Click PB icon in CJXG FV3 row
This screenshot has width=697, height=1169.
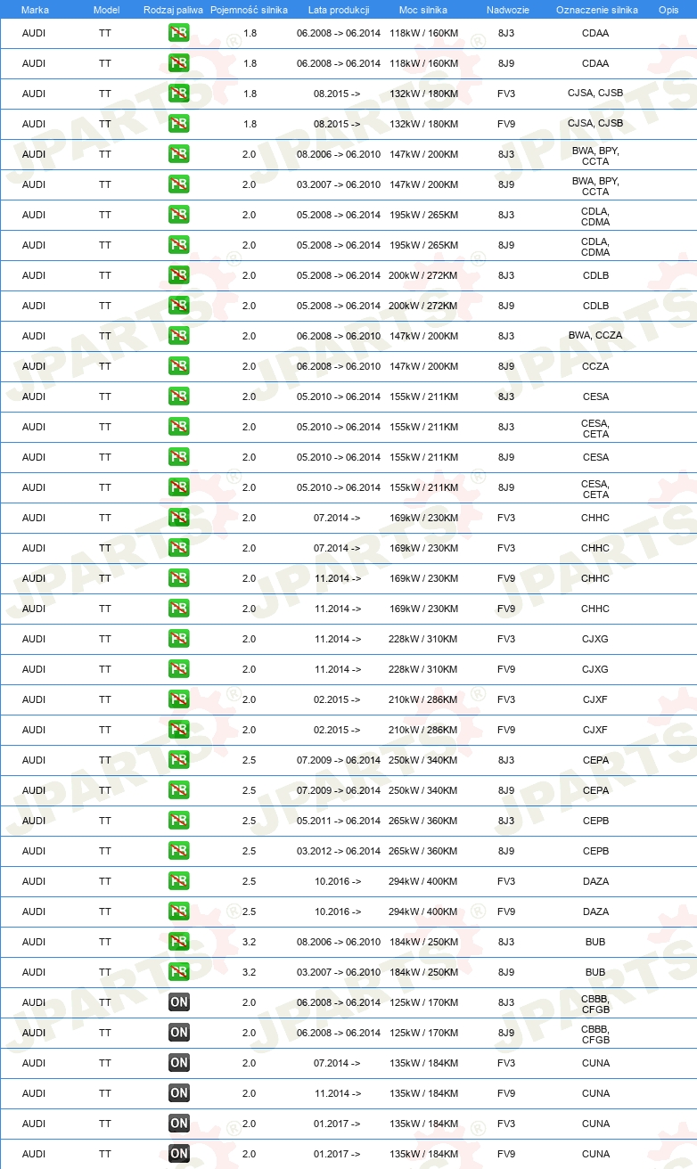click(x=178, y=639)
